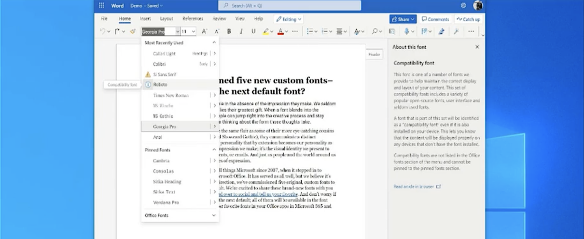Toggle Italic formatting

241,31
